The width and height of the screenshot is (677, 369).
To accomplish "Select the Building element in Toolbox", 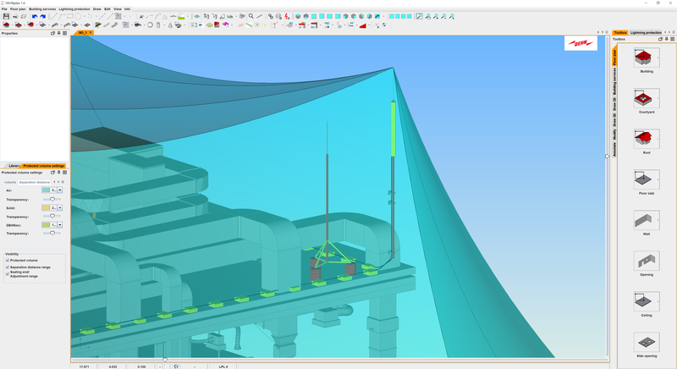I will pyautogui.click(x=646, y=58).
